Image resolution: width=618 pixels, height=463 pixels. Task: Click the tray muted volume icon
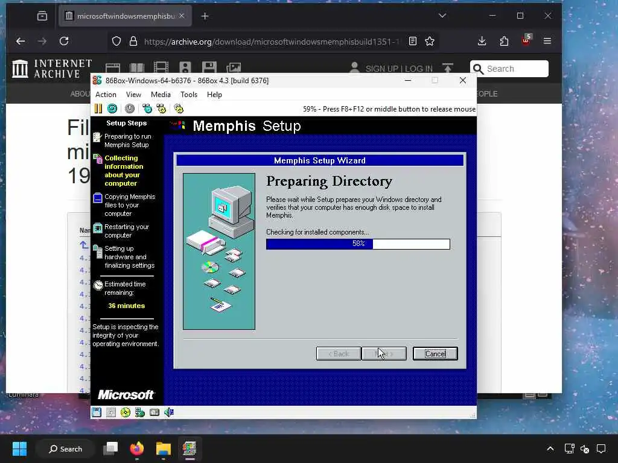coord(585,449)
